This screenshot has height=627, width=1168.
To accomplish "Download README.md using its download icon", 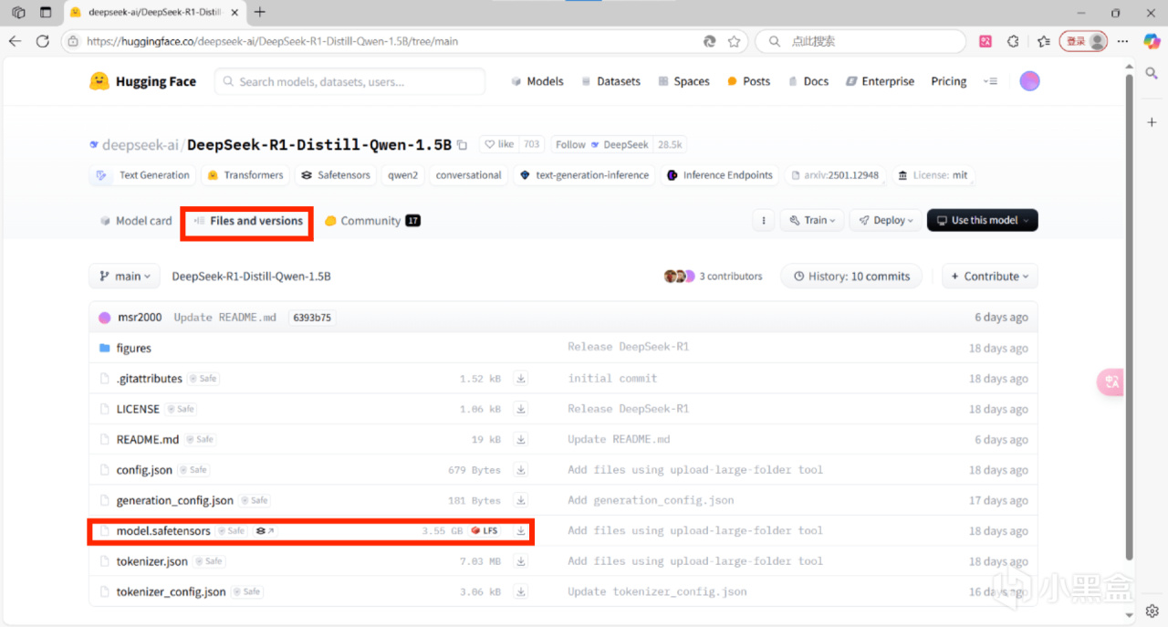I will [x=521, y=439].
